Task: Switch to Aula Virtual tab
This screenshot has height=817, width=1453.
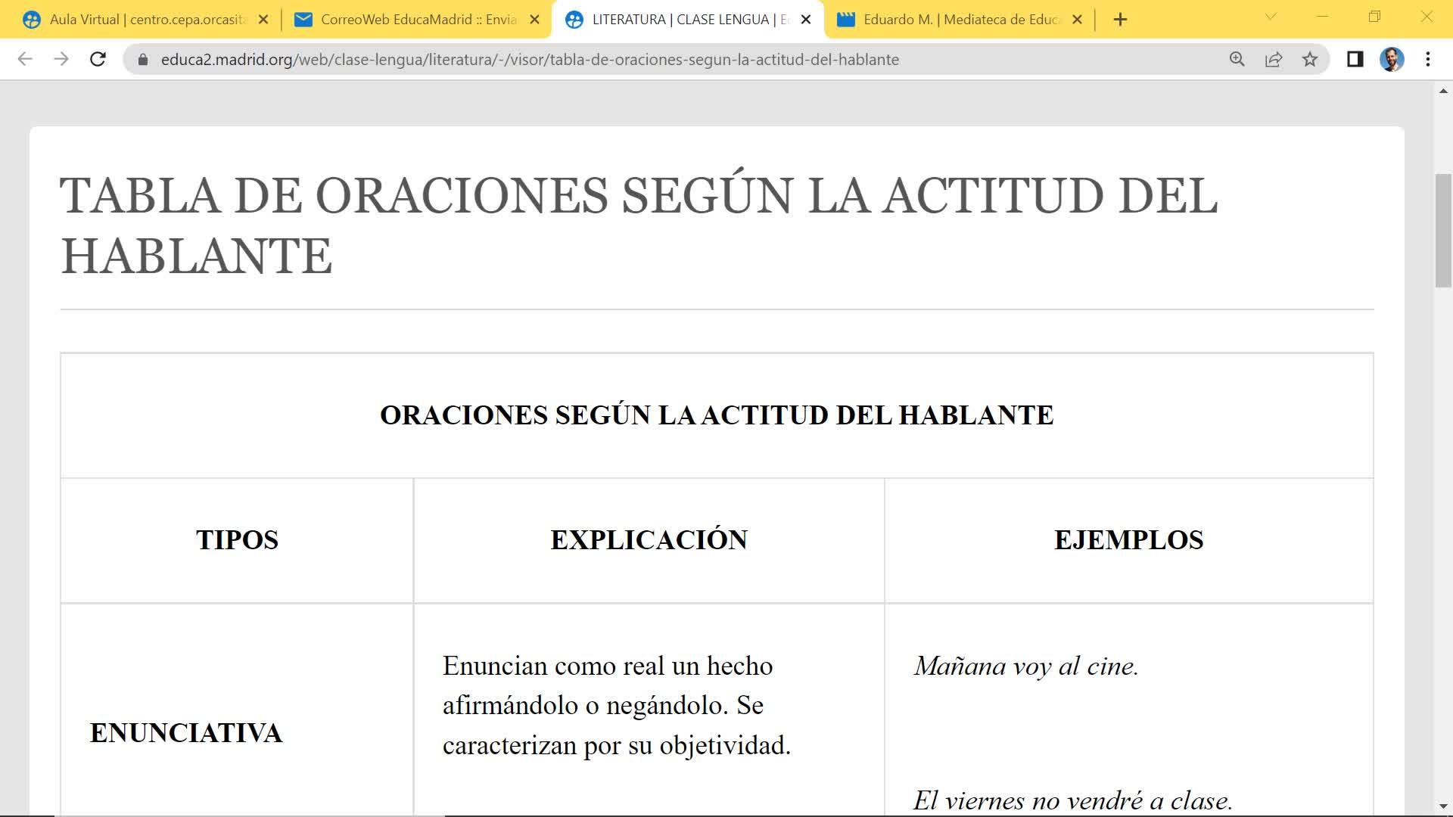Action: [136, 20]
